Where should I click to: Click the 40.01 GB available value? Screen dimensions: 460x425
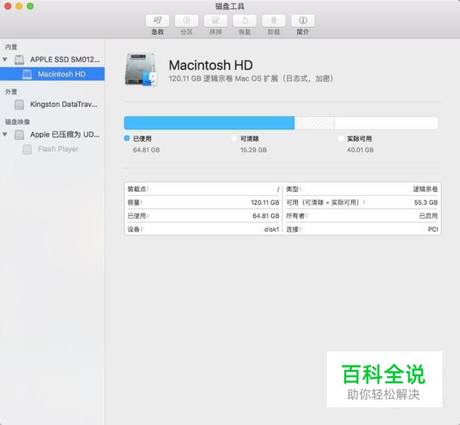pos(360,149)
